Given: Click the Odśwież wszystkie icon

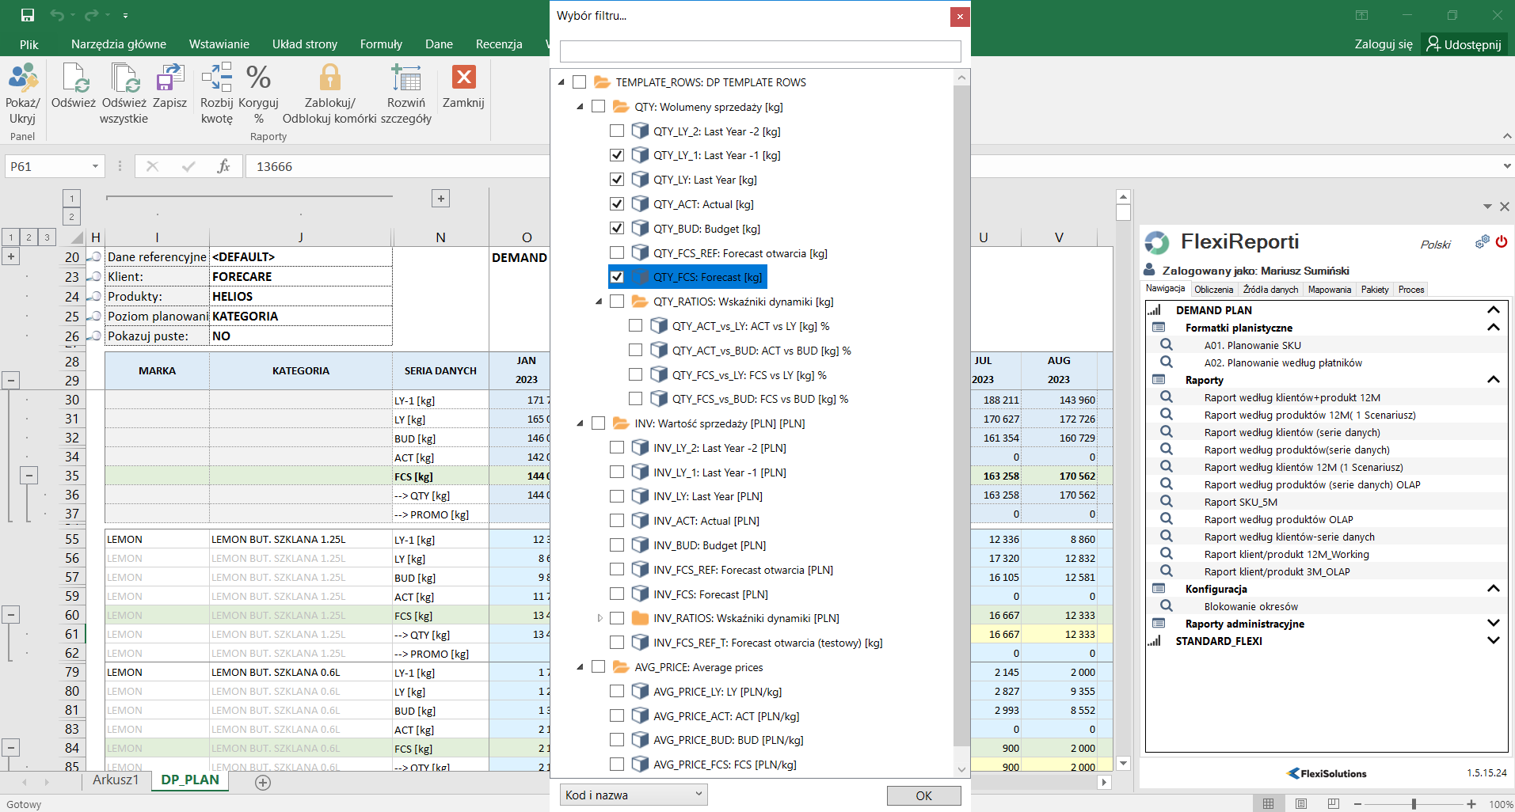Looking at the screenshot, I should click(124, 79).
